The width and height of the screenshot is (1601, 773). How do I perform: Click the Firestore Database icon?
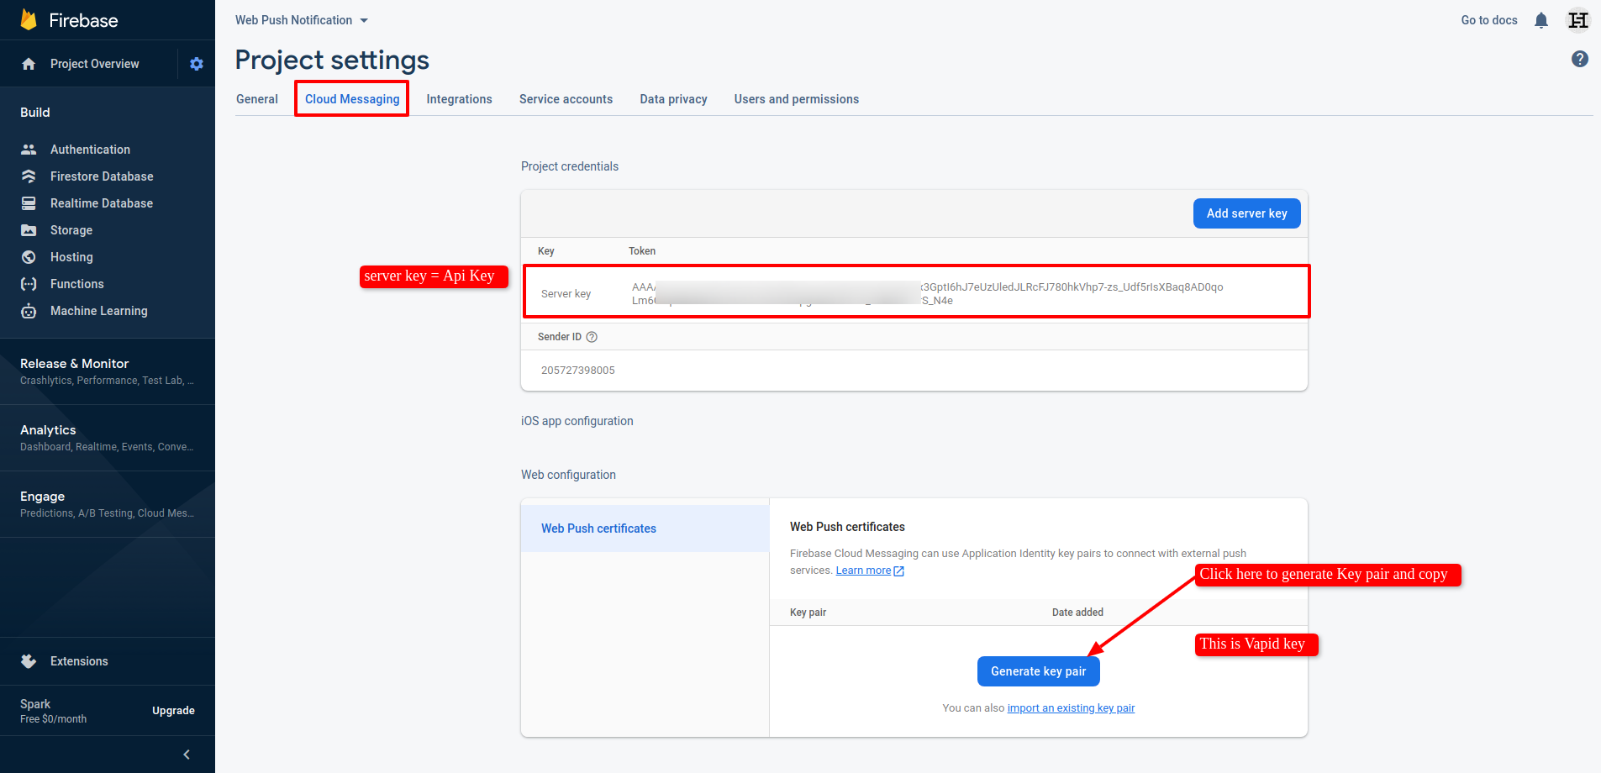[29, 176]
